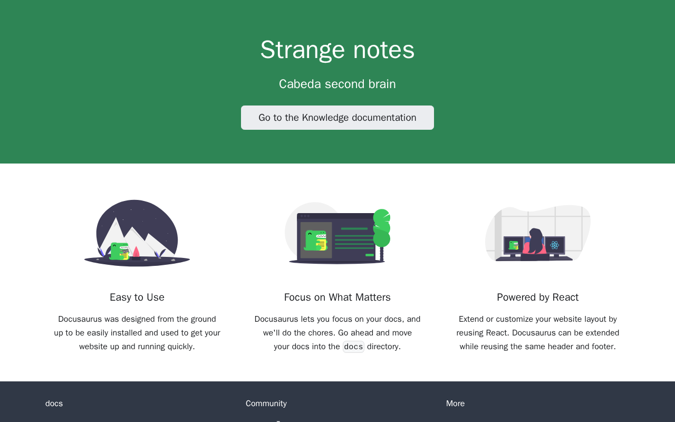
Task: Select the Focus on What Matters heading
Action: pyautogui.click(x=337, y=297)
